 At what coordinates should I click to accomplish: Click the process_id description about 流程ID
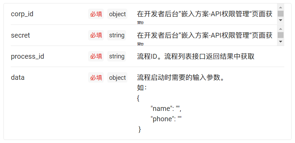[196, 56]
